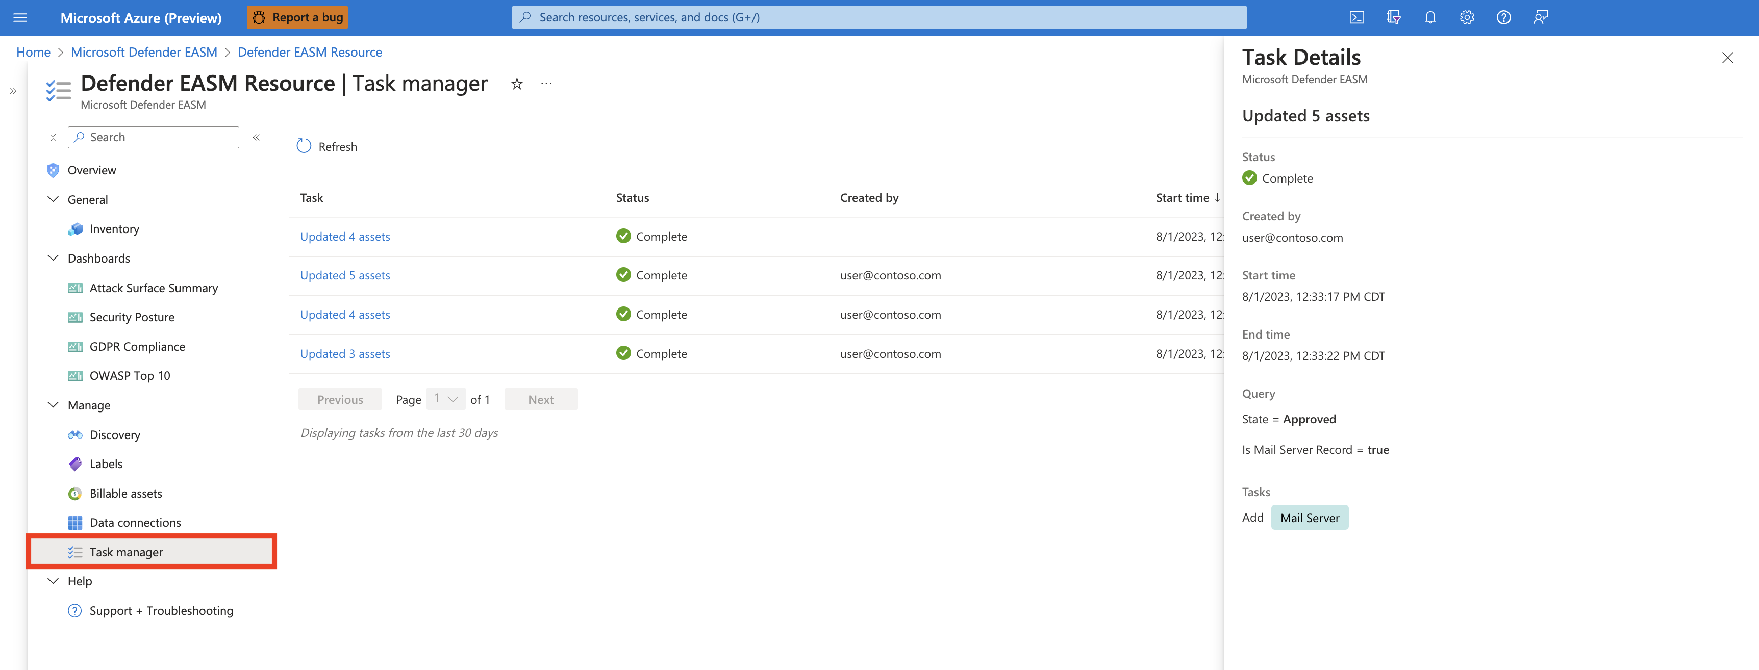Click the Updated 5 assets link
The width and height of the screenshot is (1759, 670).
tap(344, 274)
